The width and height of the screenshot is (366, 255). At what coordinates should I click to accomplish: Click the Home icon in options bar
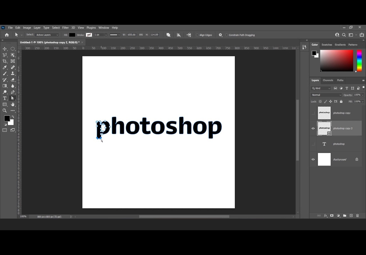7,35
